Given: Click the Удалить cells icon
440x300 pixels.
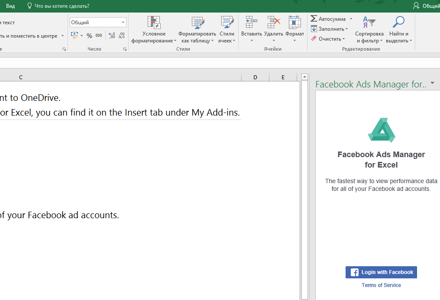Looking at the screenshot, I should pos(274,22).
